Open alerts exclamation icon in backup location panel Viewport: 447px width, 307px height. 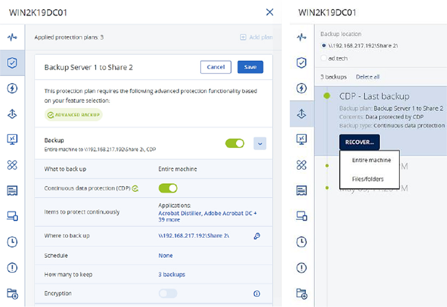(302, 268)
